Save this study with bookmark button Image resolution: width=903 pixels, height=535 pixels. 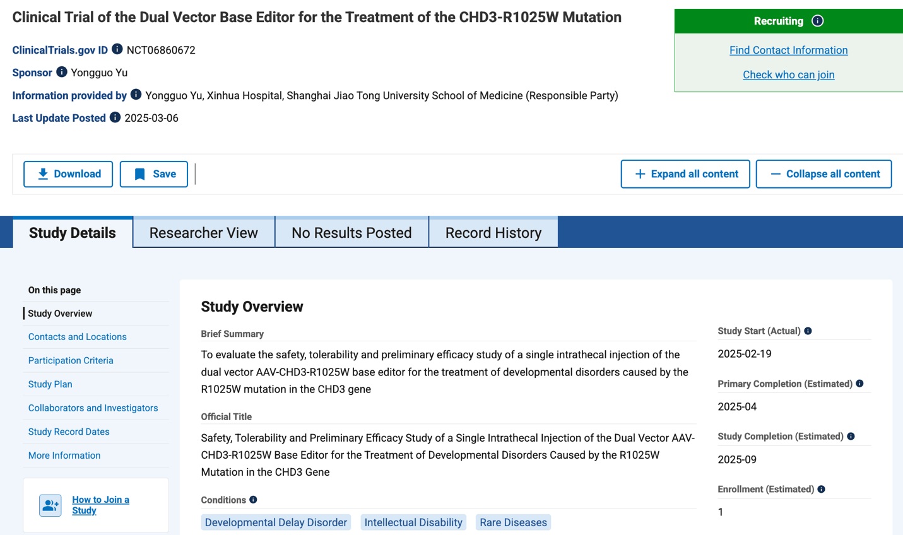[154, 174]
